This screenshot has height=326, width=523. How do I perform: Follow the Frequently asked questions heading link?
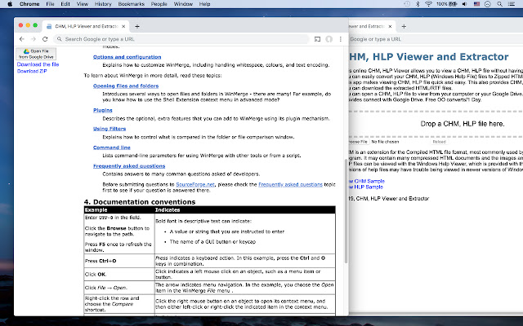129,165
